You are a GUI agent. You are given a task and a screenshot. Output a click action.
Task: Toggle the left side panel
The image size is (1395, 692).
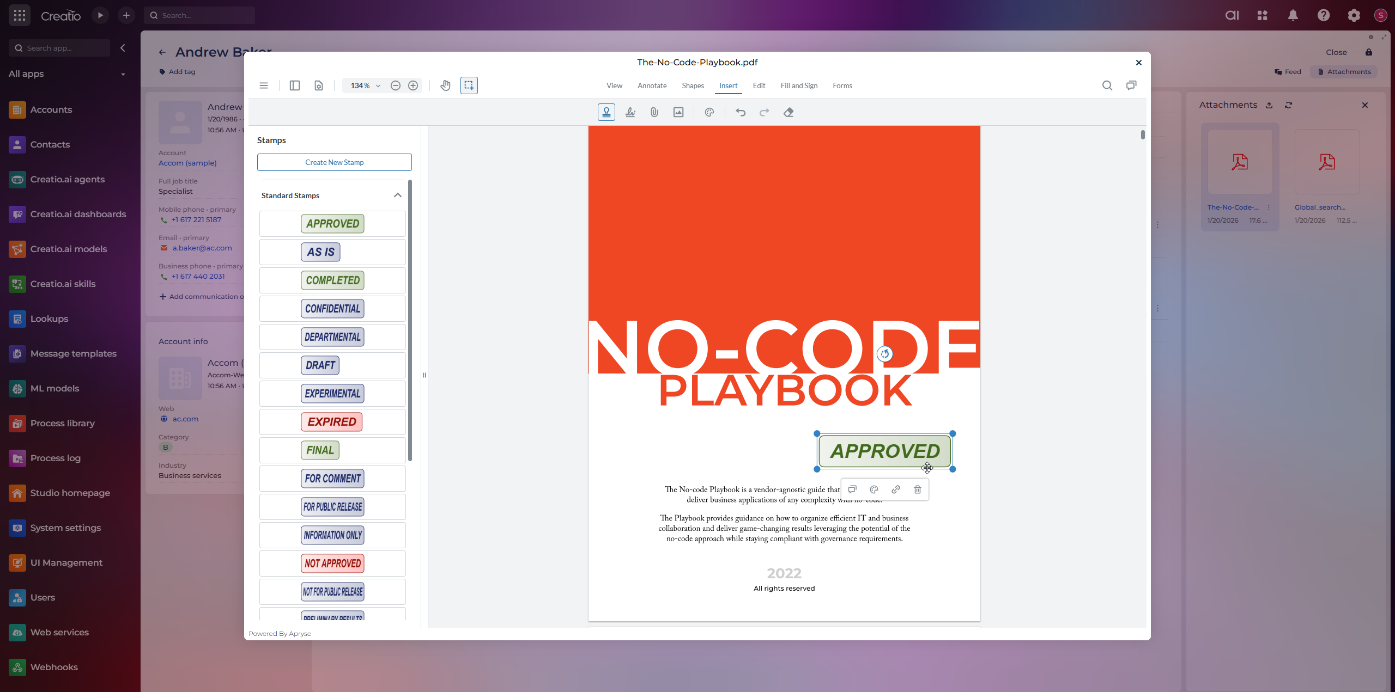295,85
